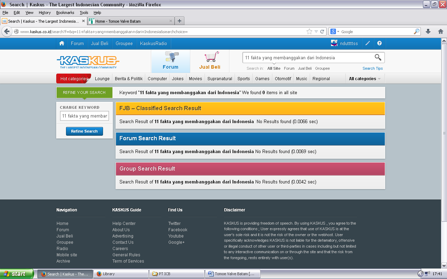447x279 pixels.
Task: Open the search engine selector dropdown
Action: [335, 31]
